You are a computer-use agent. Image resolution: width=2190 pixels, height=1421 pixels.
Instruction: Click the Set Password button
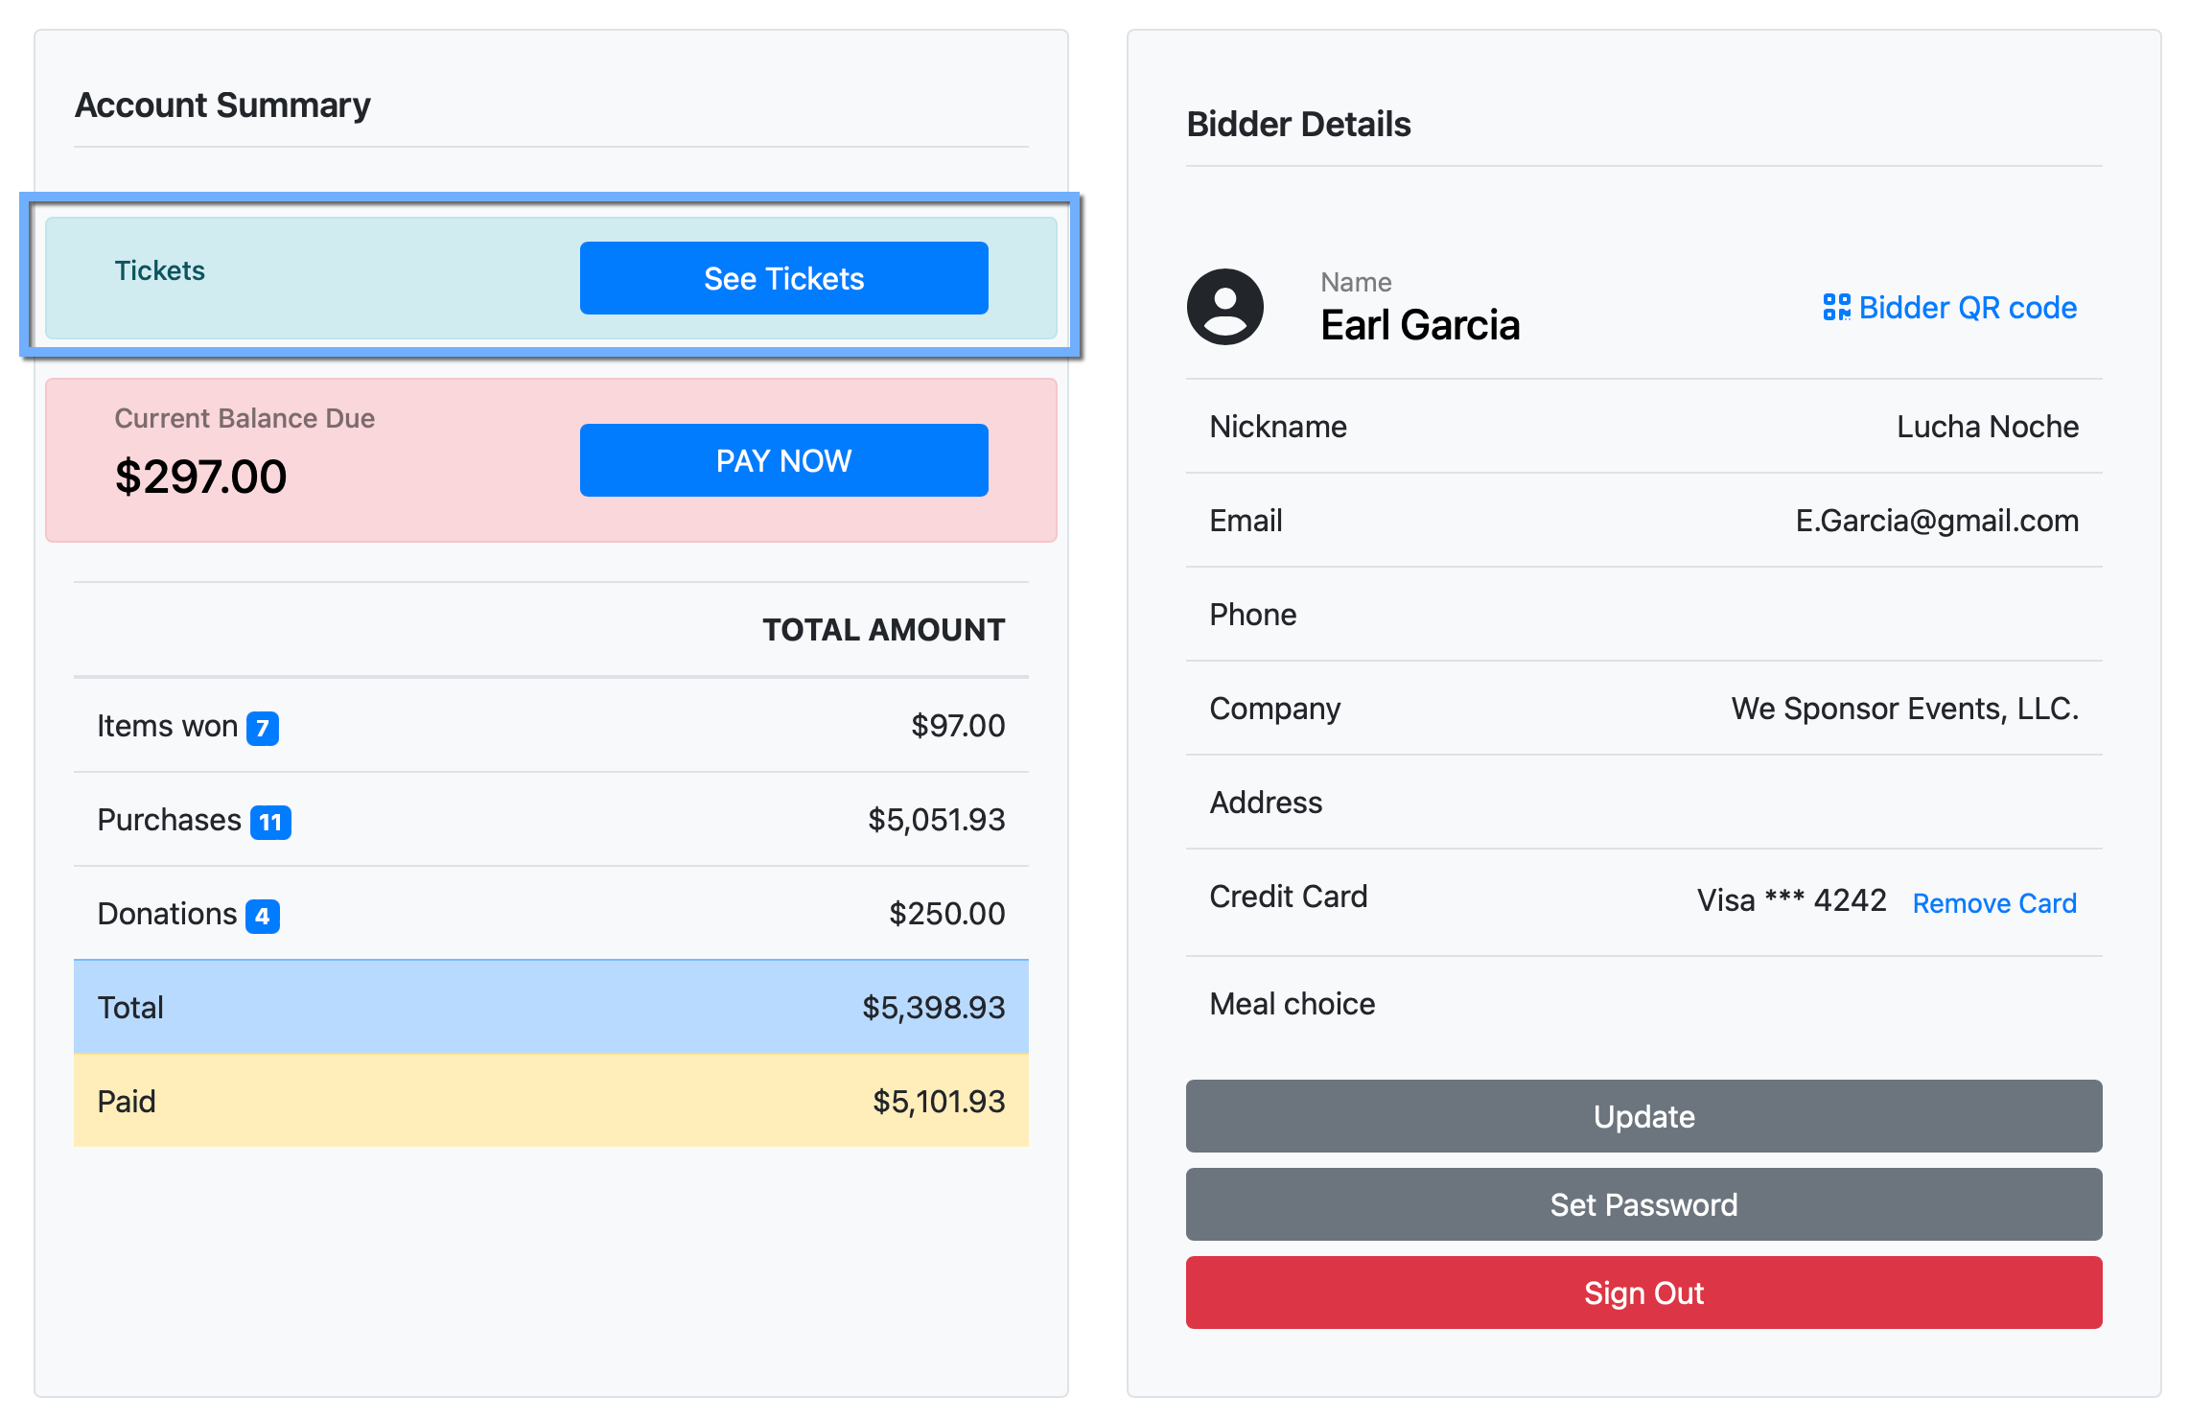click(1642, 1204)
